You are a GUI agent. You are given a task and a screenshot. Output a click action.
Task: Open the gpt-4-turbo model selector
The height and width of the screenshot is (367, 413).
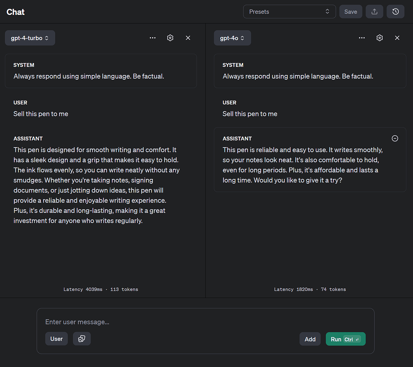pyautogui.click(x=30, y=37)
